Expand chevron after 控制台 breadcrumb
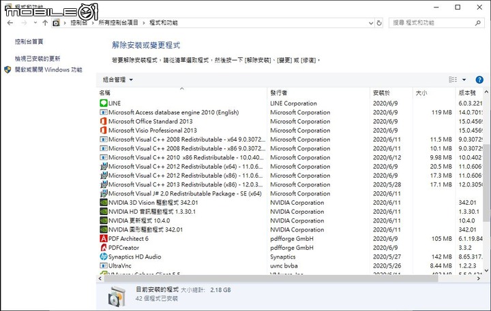The height and width of the screenshot is (311, 491). tap(93, 23)
